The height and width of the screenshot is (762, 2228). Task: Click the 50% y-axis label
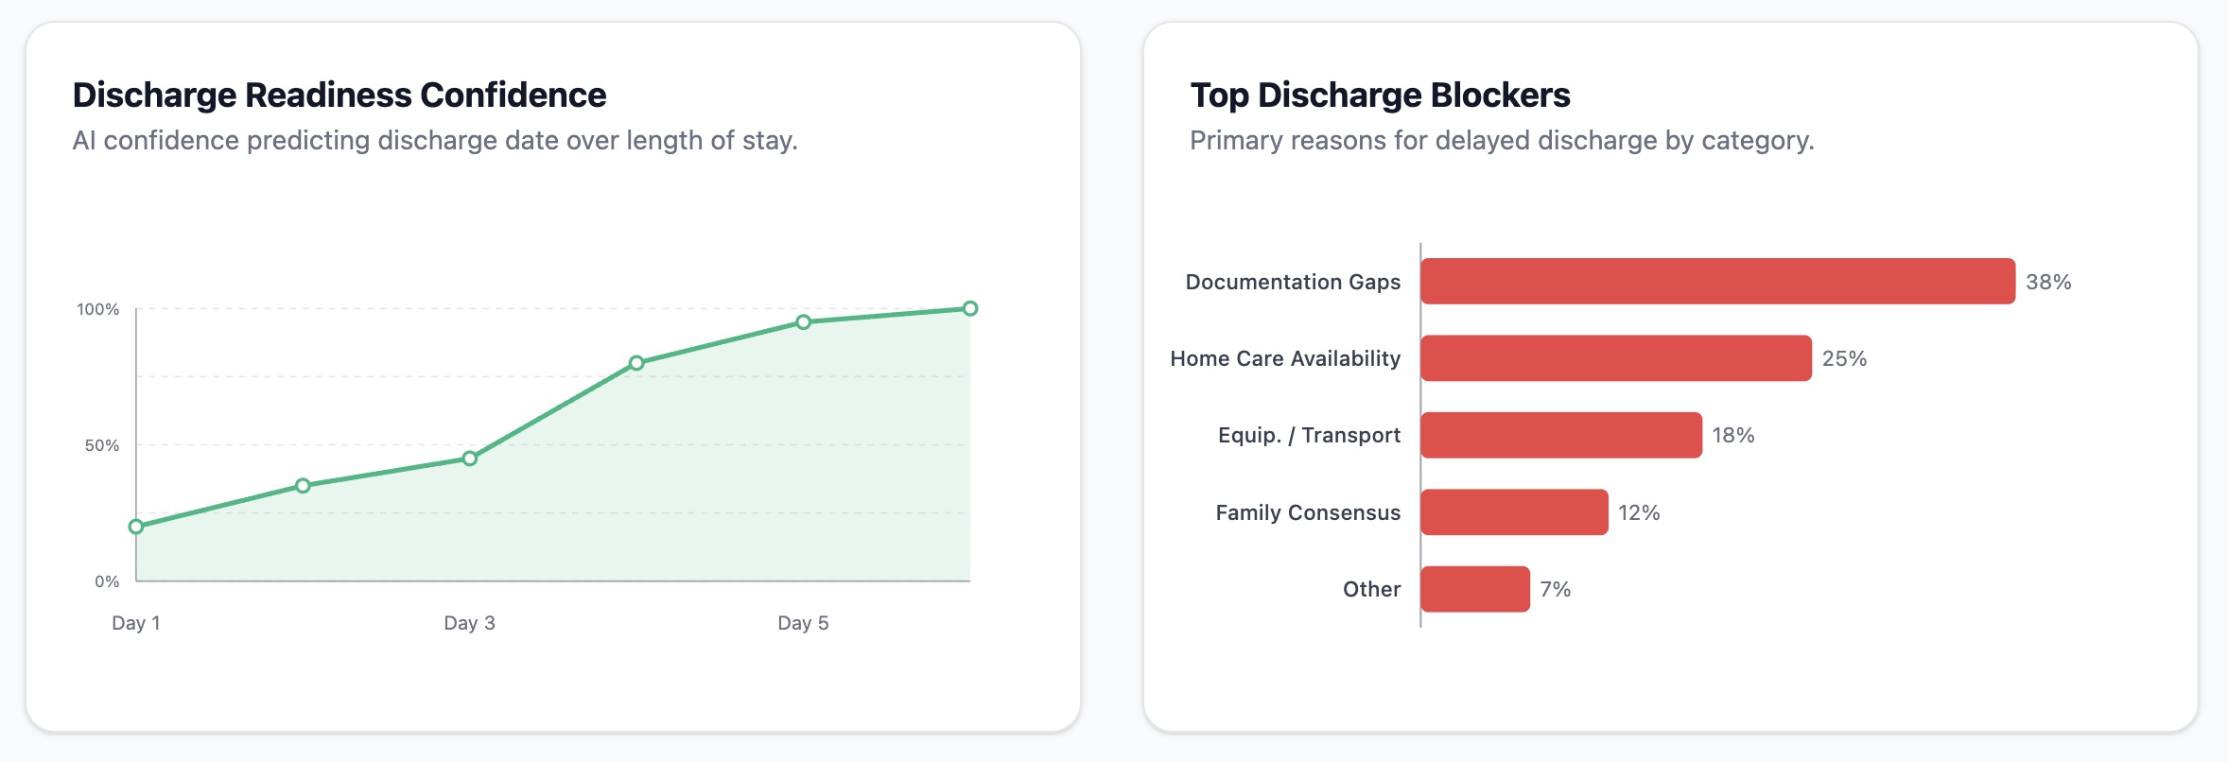pos(102,445)
